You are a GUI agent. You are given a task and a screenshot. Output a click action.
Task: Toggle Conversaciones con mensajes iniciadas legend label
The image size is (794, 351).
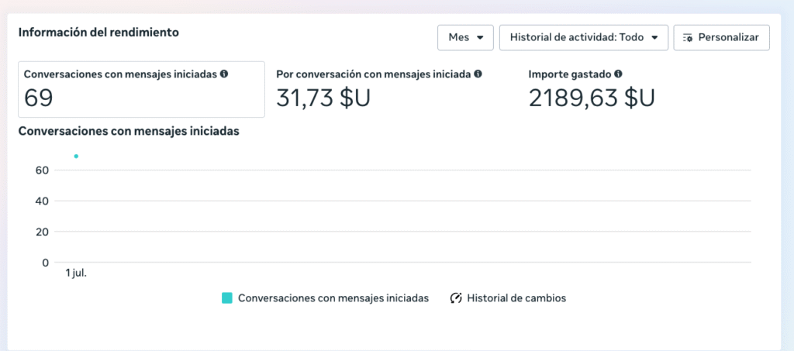point(333,298)
